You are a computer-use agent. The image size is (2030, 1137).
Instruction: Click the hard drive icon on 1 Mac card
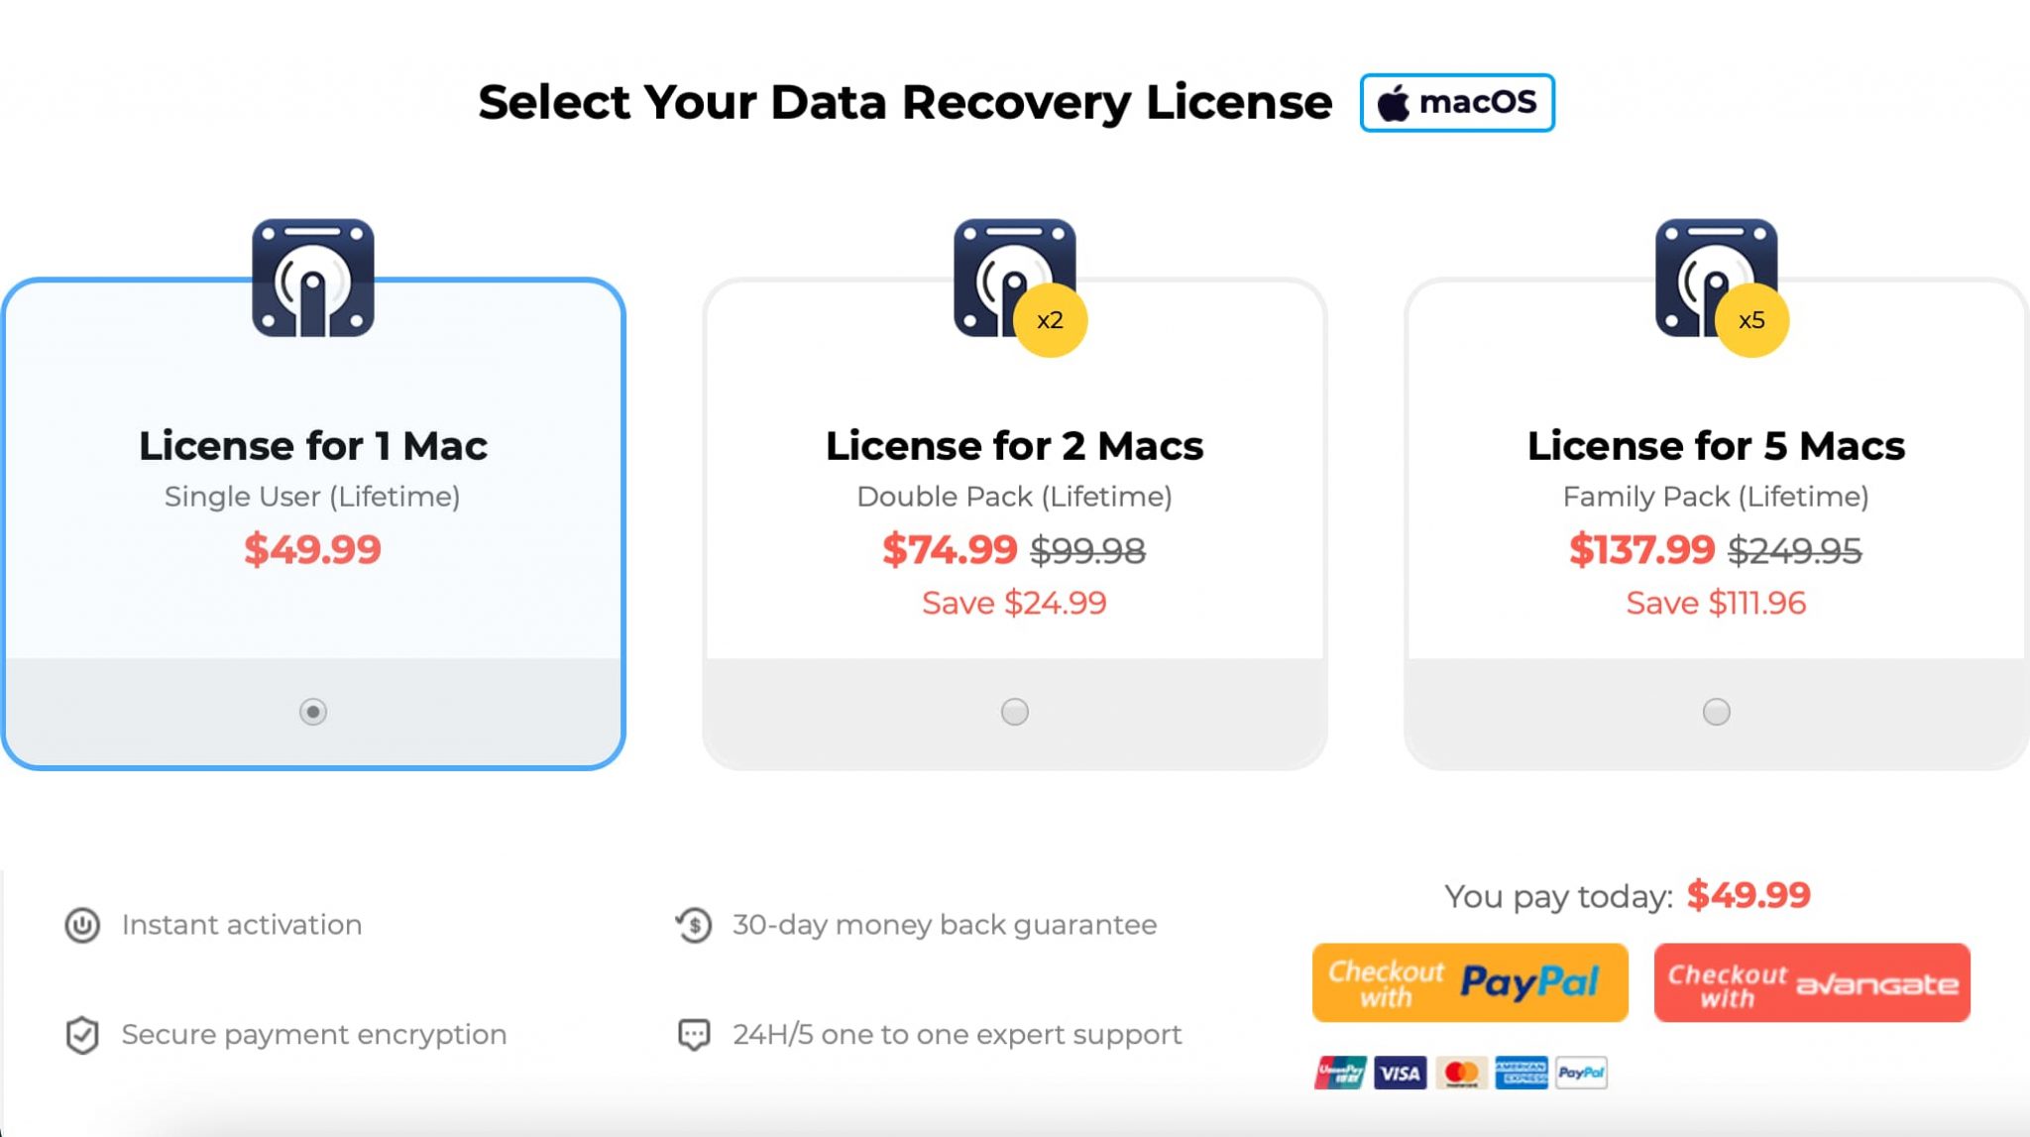313,281
